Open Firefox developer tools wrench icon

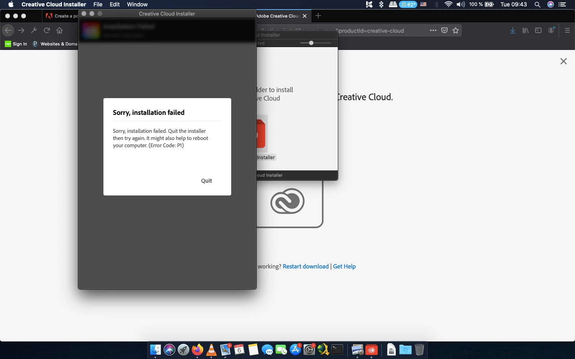pyautogui.click(x=34, y=30)
